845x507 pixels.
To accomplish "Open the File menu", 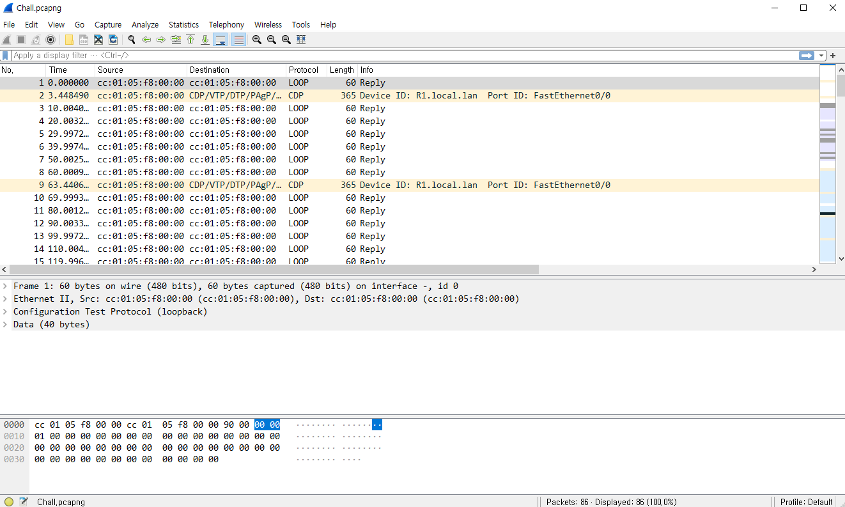I will [9, 24].
